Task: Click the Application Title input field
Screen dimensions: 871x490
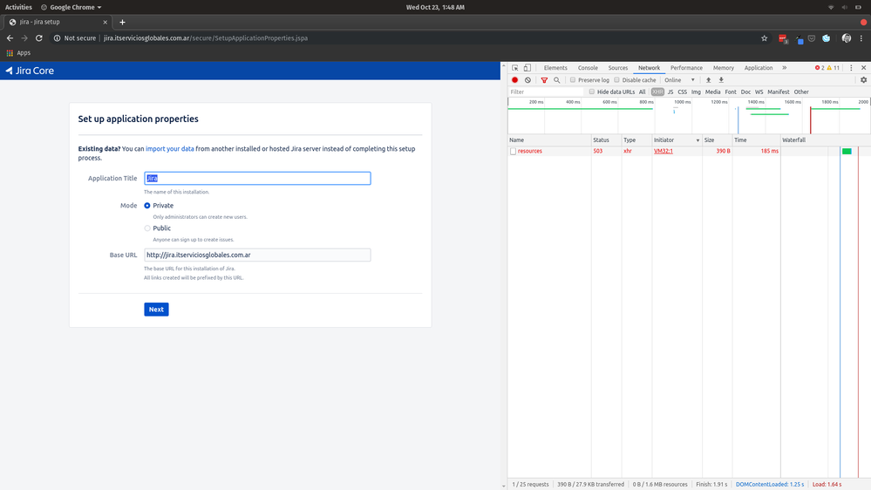Action: 257,179
